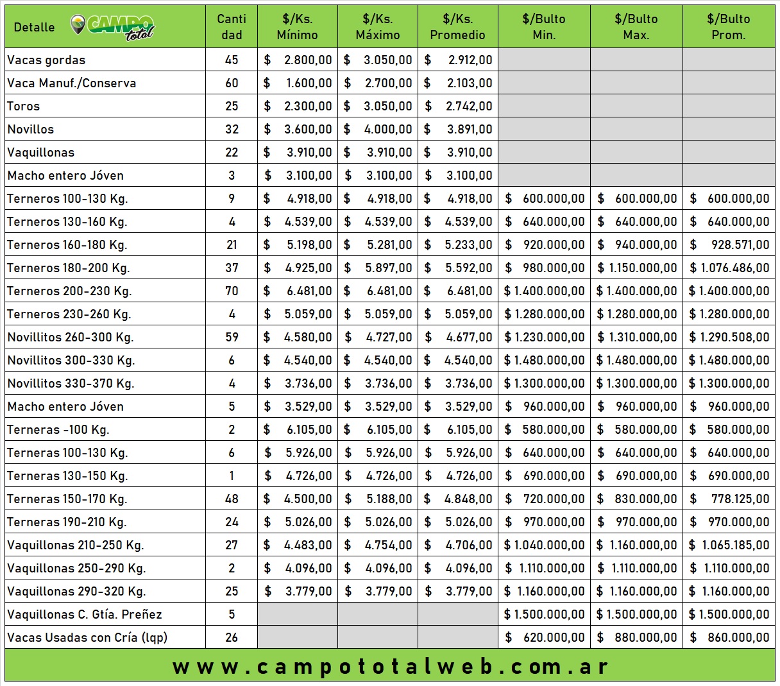Select Terneras -100 Kg. row label
780x686 pixels.
pos(58,430)
